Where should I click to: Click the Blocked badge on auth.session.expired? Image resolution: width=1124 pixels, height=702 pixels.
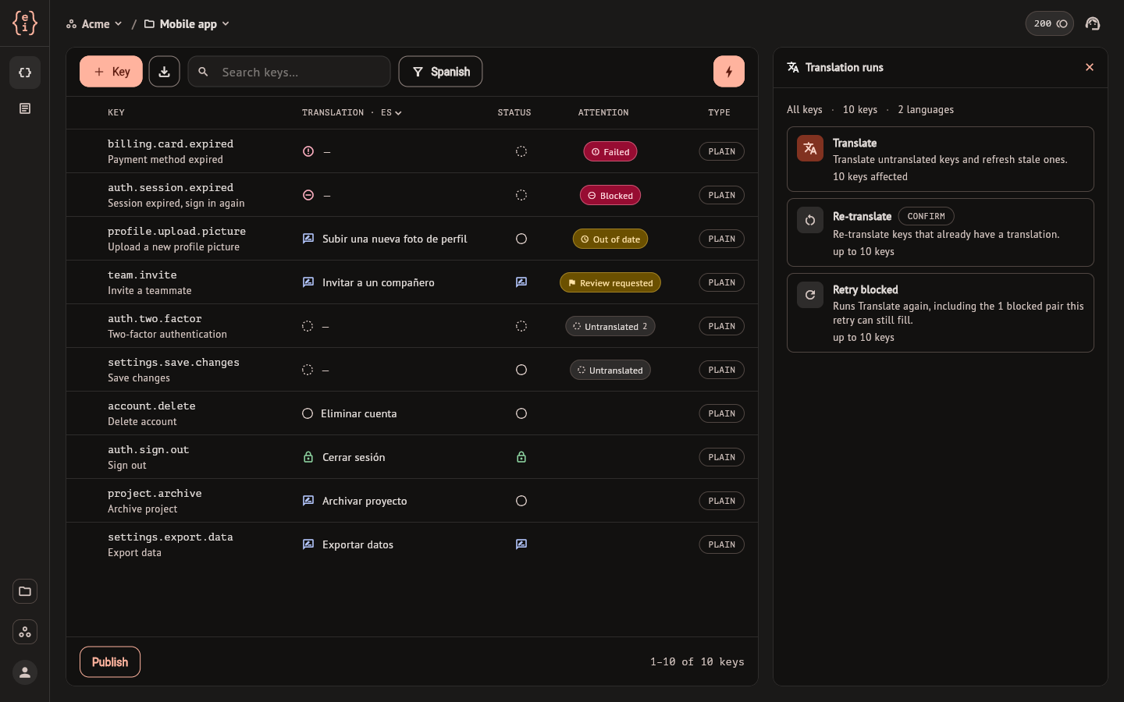(610, 195)
